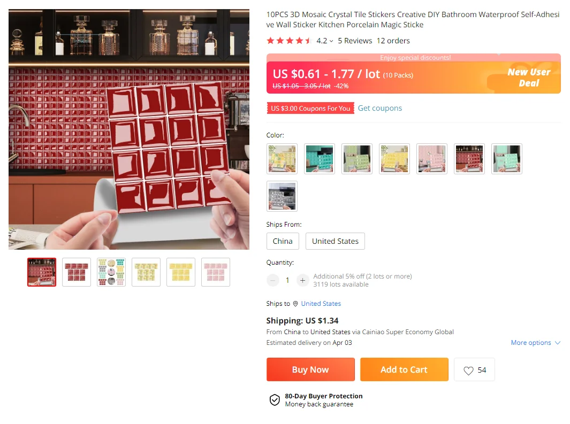The image size is (570, 424).
Task: Choose the pink tile color option
Action: [x=432, y=159]
